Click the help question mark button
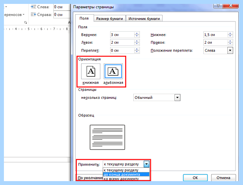This screenshot has width=243, height=185. (218, 6)
